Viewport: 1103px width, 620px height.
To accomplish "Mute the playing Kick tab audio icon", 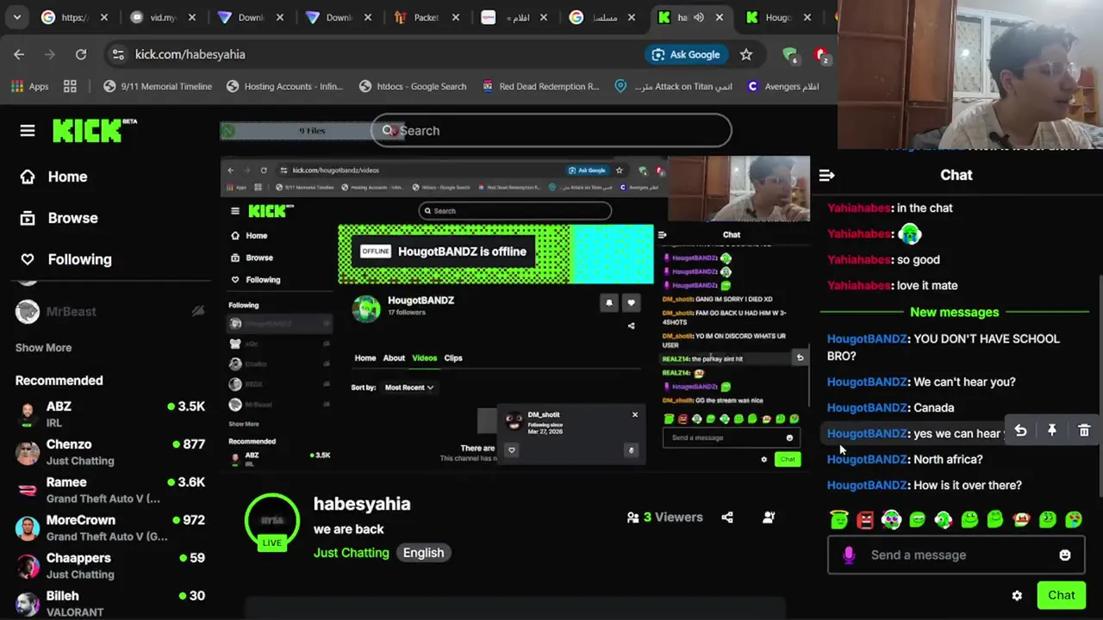I will tap(699, 17).
